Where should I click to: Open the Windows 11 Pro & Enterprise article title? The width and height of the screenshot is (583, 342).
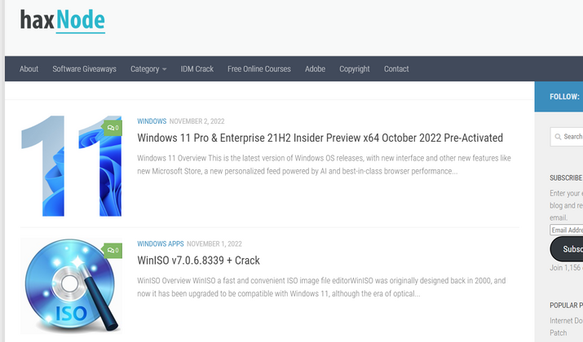(320, 138)
